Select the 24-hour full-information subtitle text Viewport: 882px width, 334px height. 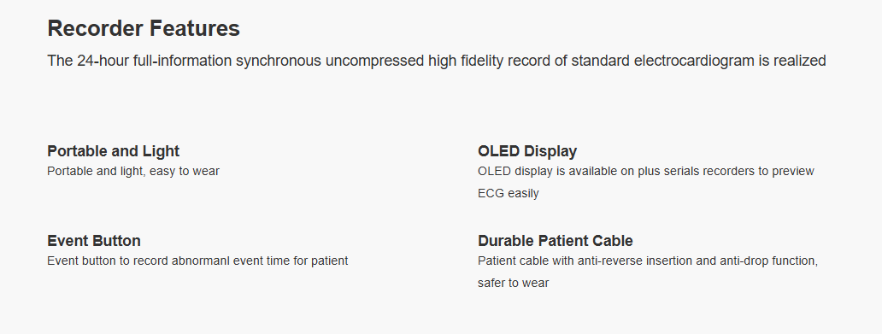click(437, 61)
